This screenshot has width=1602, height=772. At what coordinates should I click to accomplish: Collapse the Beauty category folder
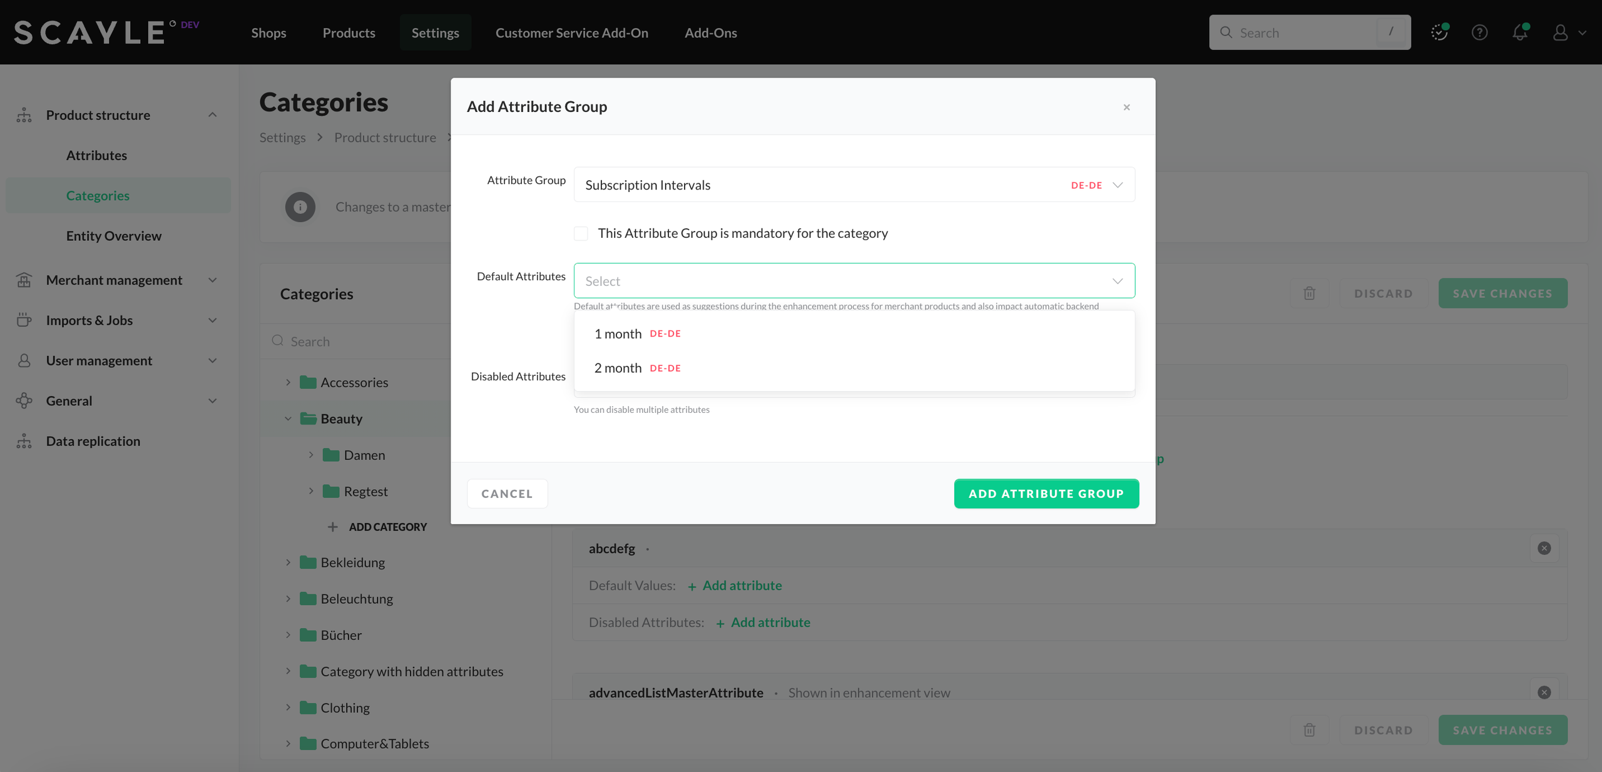pyautogui.click(x=288, y=419)
